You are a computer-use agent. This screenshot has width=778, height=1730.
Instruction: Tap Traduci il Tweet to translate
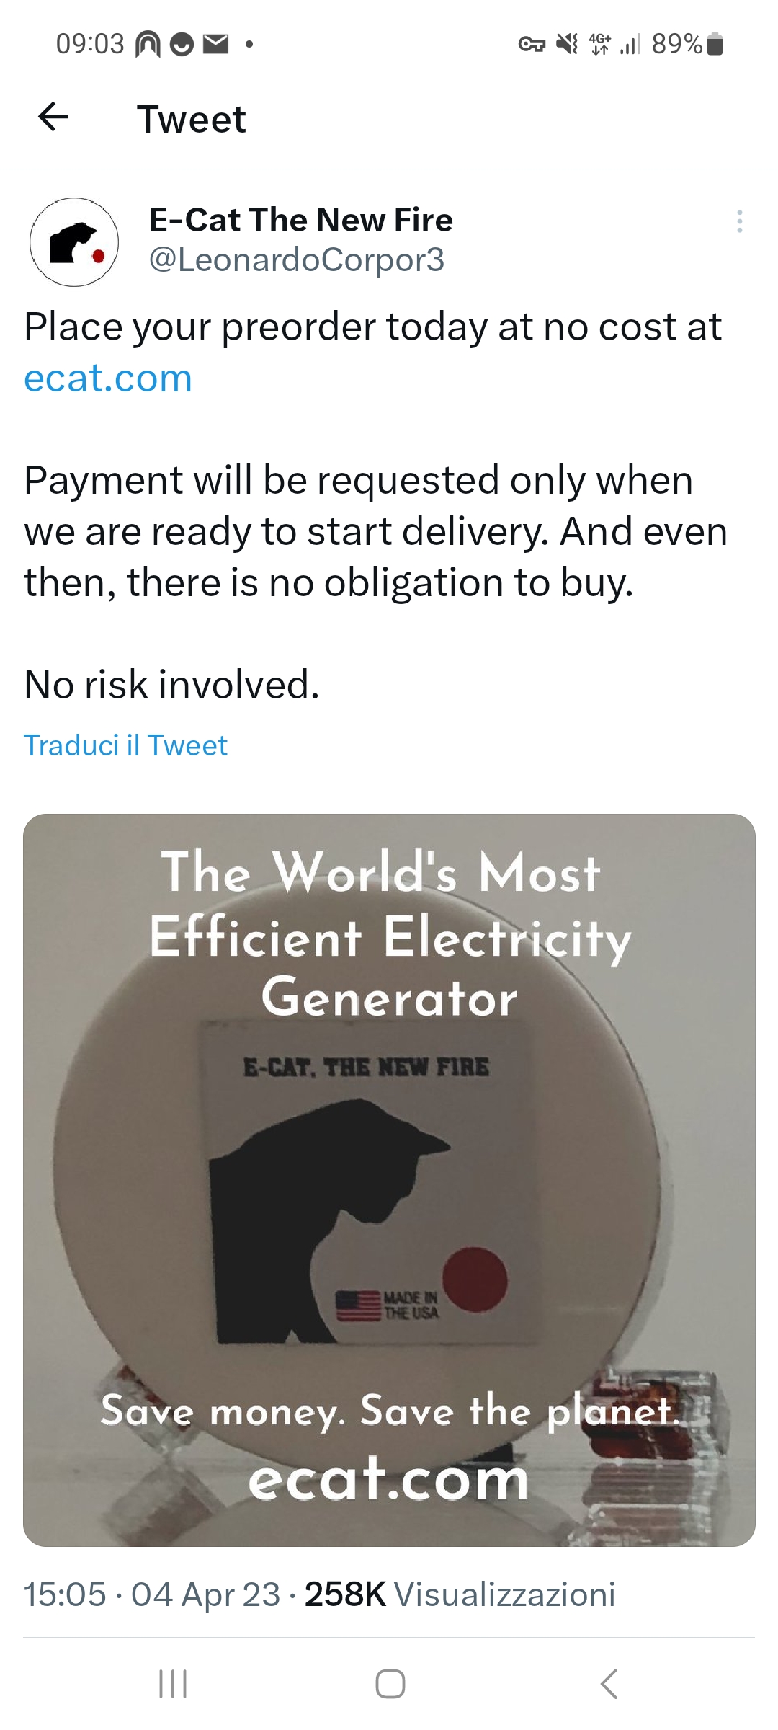[x=125, y=745]
